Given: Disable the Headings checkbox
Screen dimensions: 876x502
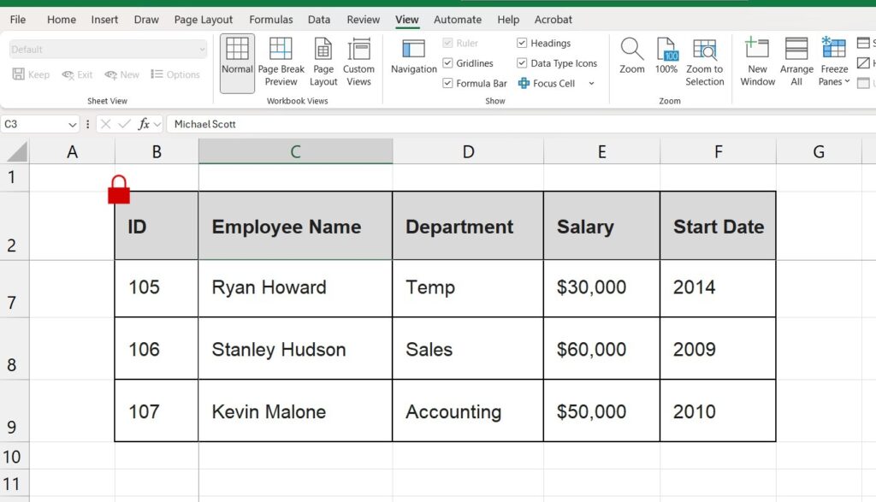Looking at the screenshot, I should [523, 43].
